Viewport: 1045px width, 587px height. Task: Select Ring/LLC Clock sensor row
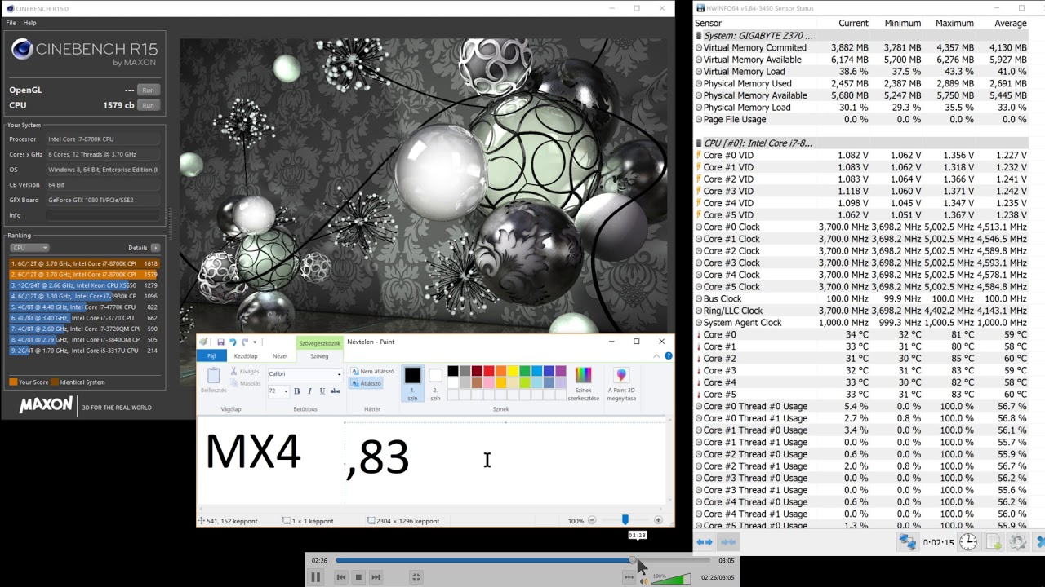pyautogui.click(x=861, y=311)
